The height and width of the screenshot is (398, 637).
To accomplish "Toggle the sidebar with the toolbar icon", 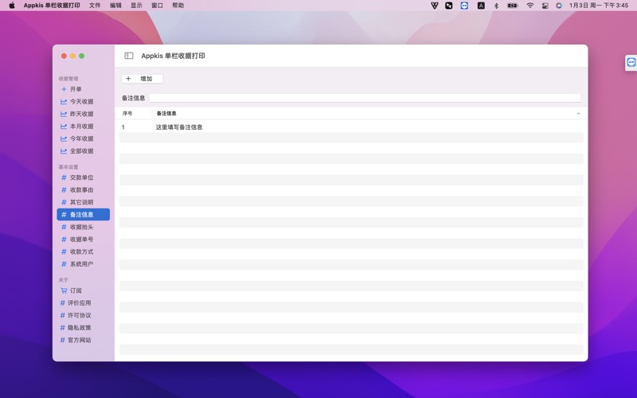I will (129, 56).
